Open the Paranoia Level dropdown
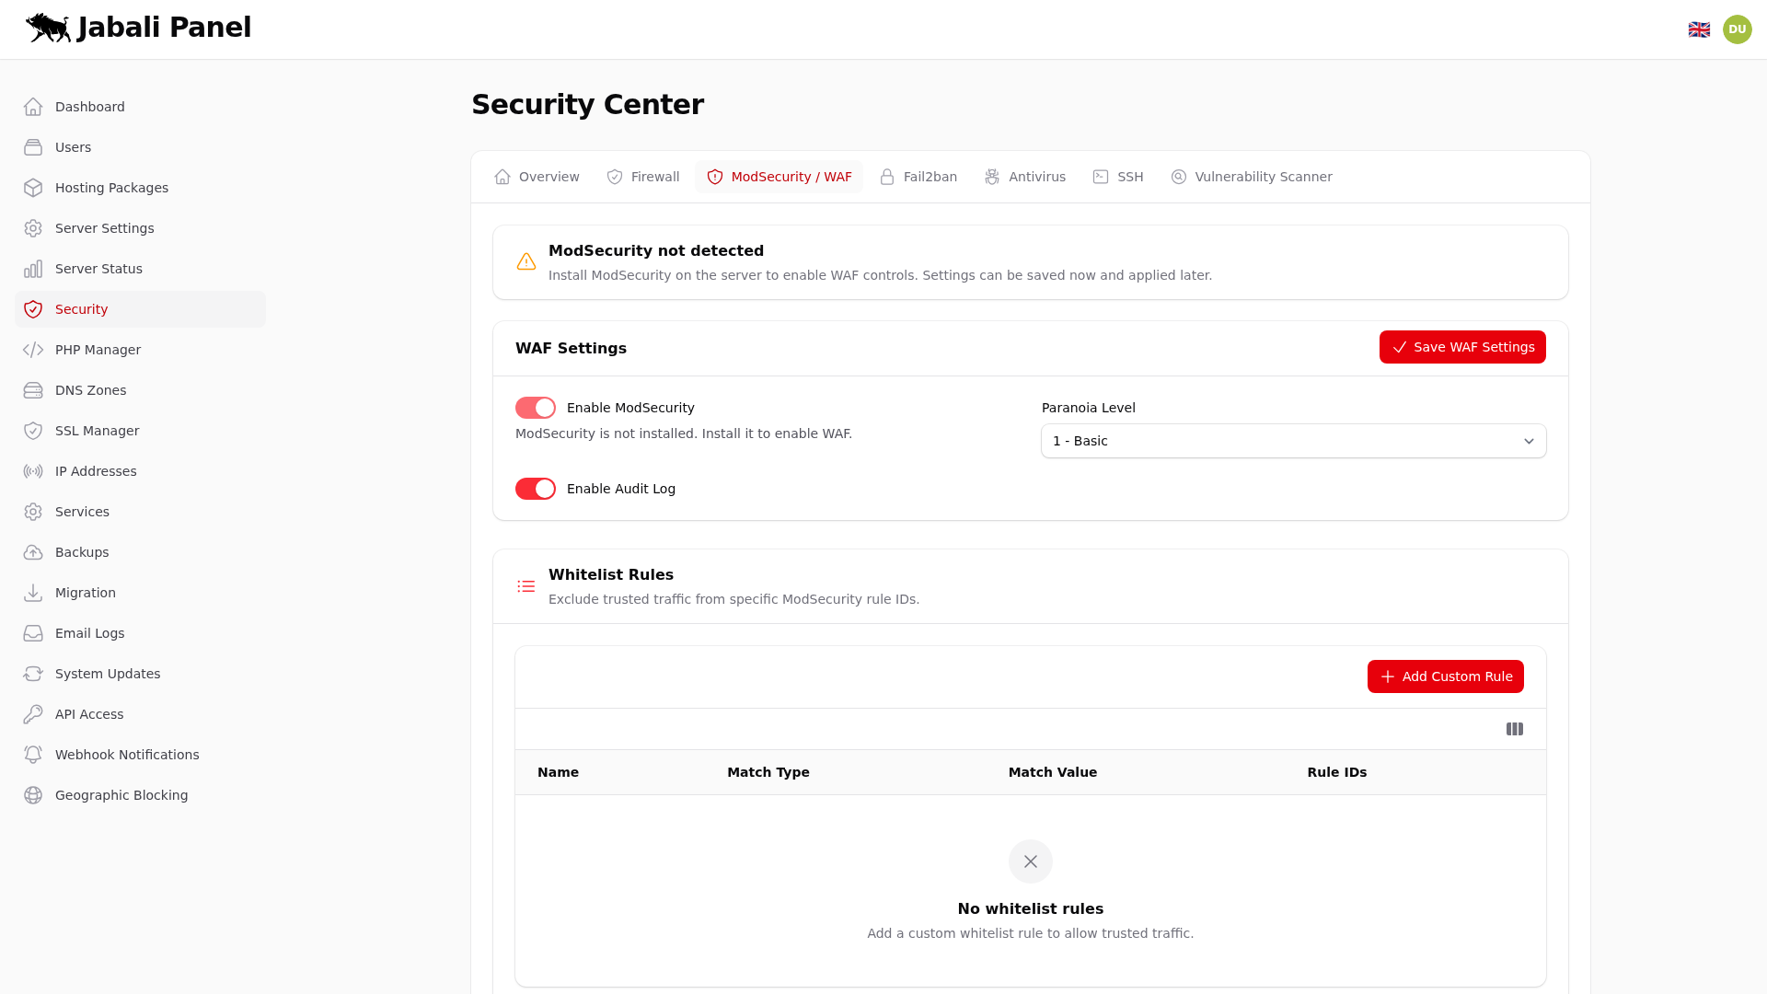This screenshot has height=994, width=1767. [1293, 441]
